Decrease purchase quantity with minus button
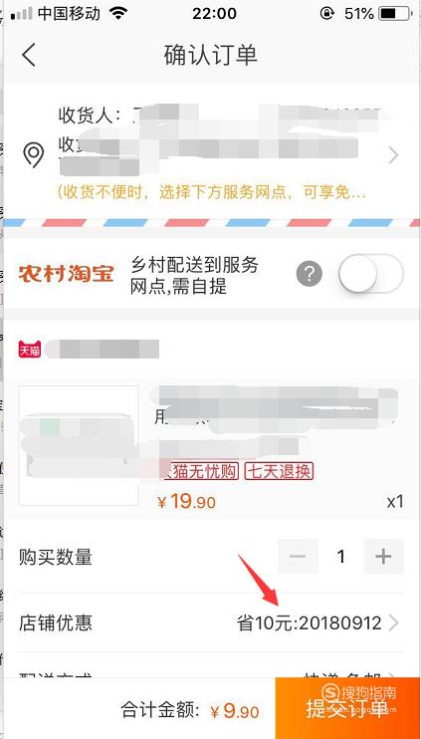The height and width of the screenshot is (739, 421). (x=298, y=557)
